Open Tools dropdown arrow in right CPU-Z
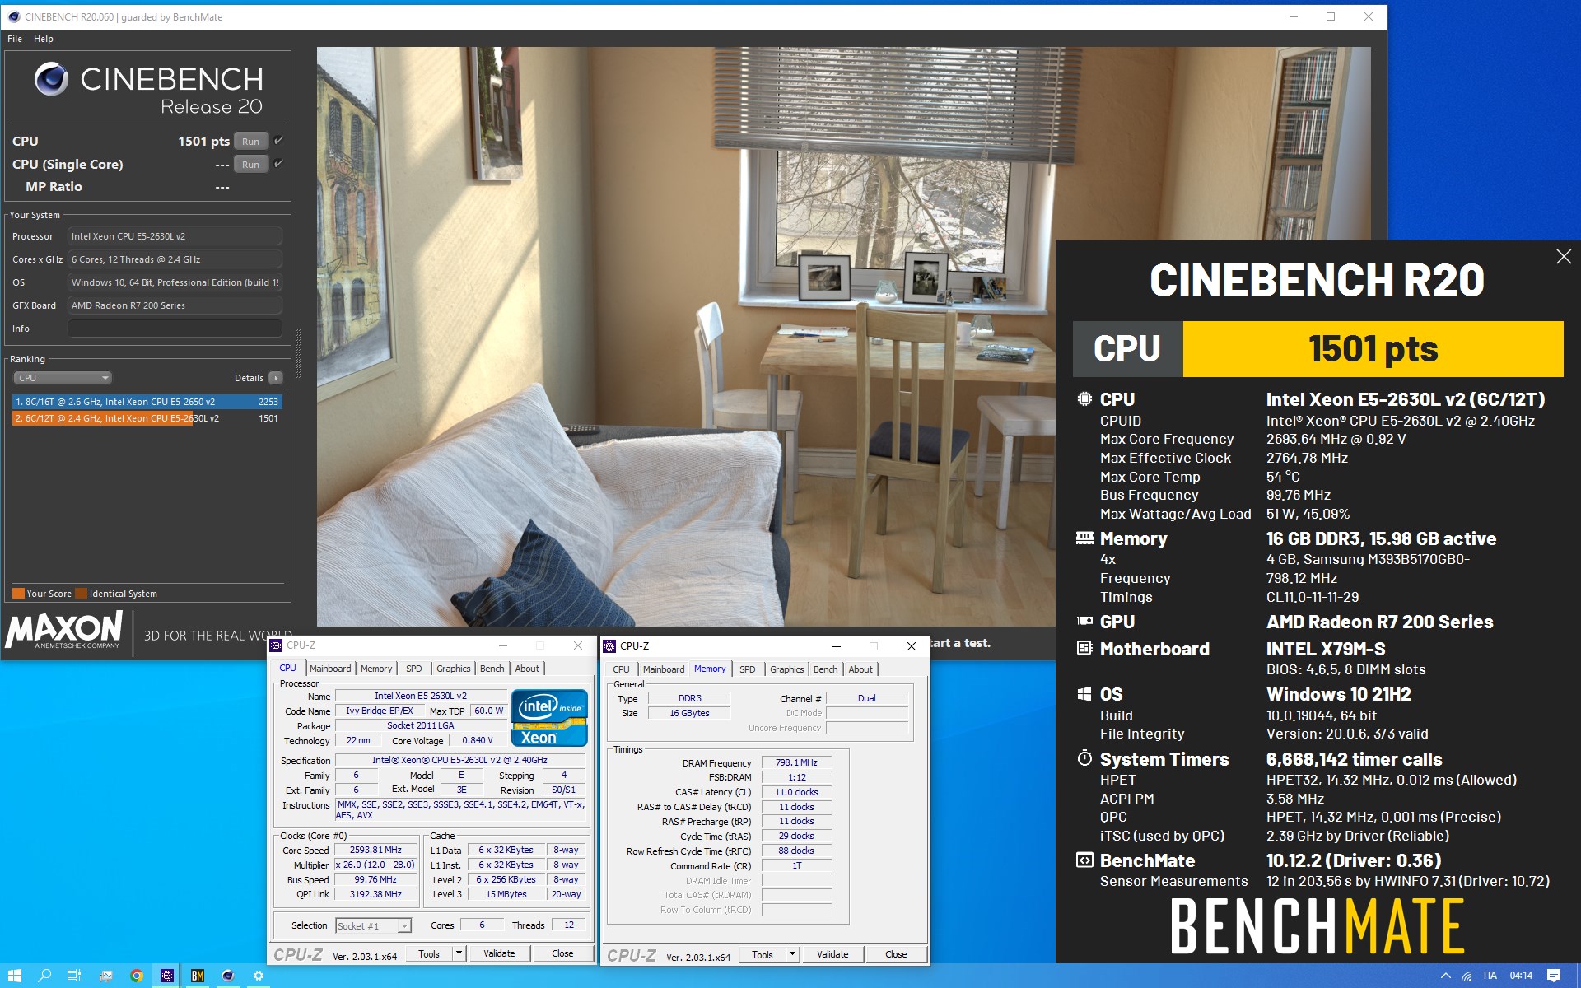The height and width of the screenshot is (988, 1581). click(x=792, y=954)
